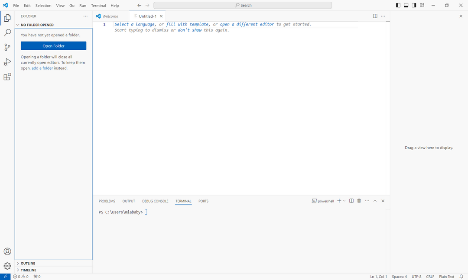Switch to the Debug Console tab
Image resolution: width=468 pixels, height=280 pixels.
click(155, 201)
